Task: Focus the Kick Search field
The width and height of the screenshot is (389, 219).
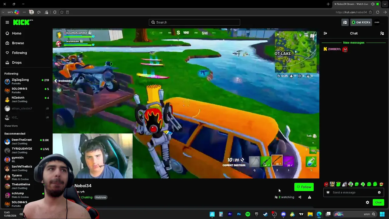Action: (194, 22)
